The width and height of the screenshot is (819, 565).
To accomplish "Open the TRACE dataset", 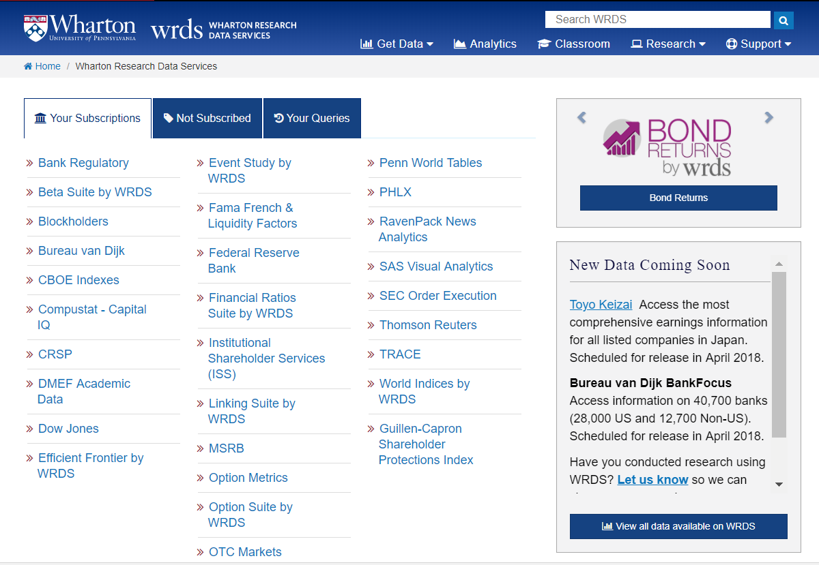I will pos(400,354).
